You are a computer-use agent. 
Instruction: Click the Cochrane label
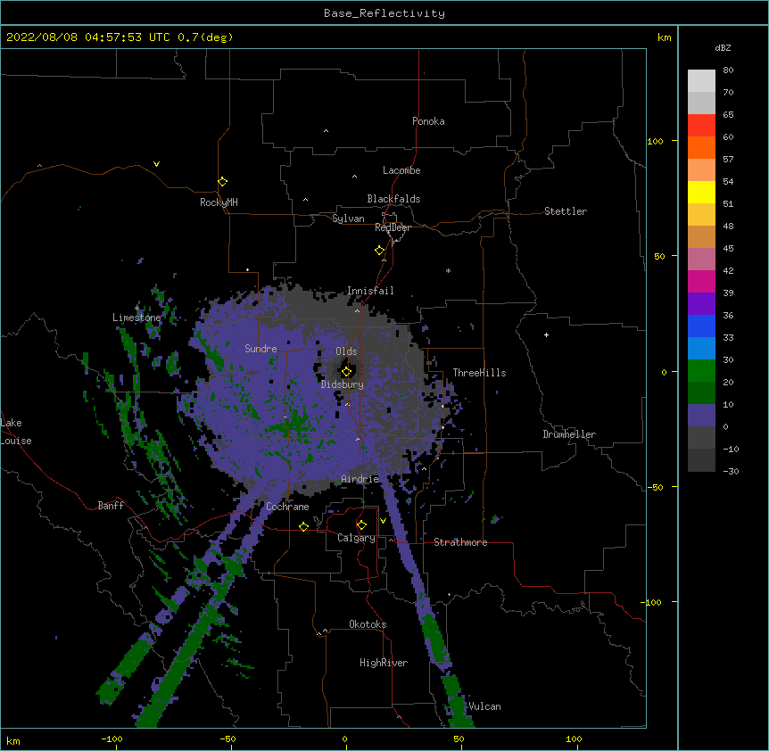coord(287,507)
